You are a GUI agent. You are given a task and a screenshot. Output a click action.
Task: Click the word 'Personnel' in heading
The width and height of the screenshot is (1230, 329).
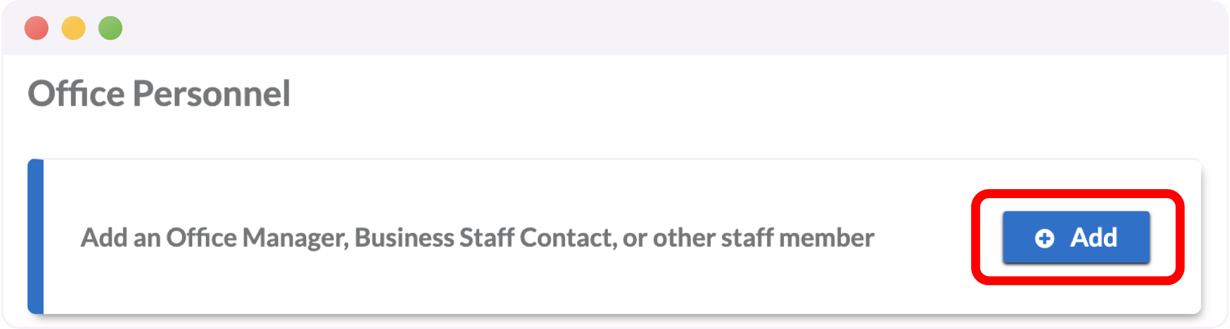(x=211, y=94)
